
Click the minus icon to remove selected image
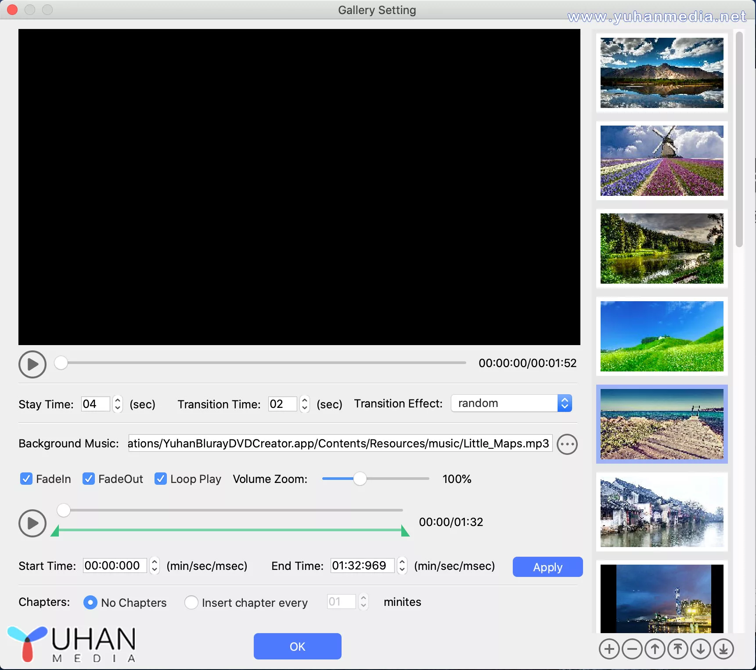(632, 649)
